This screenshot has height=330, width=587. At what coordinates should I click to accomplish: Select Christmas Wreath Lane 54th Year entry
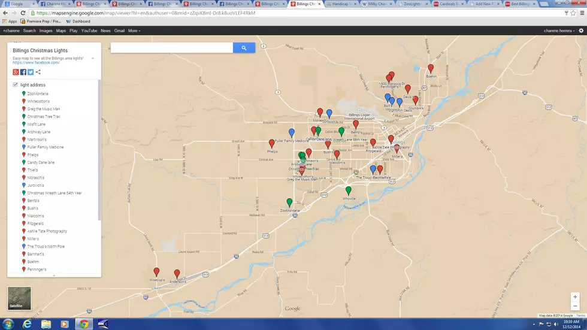click(x=55, y=193)
